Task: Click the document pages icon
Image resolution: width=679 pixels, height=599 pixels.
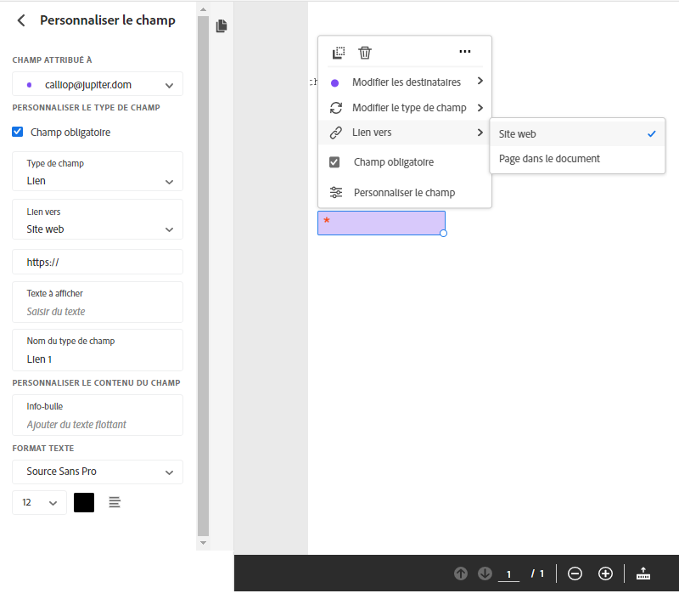Action: 222,26
